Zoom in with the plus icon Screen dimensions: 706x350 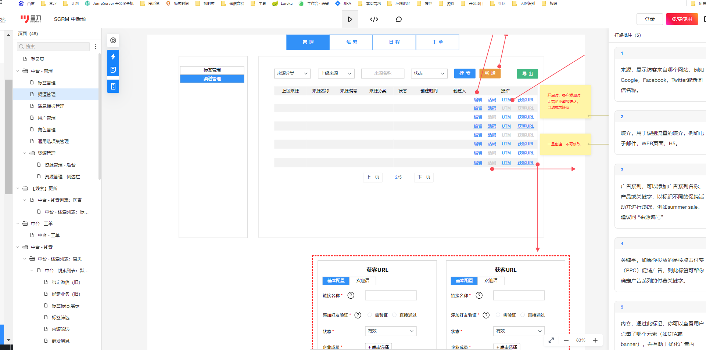595,340
